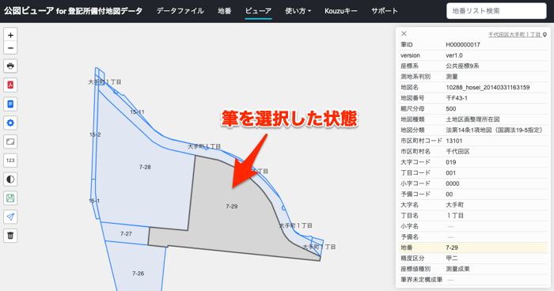Click the rectangle label tool icon
Viewport: 554px width, 291px height.
[10, 142]
